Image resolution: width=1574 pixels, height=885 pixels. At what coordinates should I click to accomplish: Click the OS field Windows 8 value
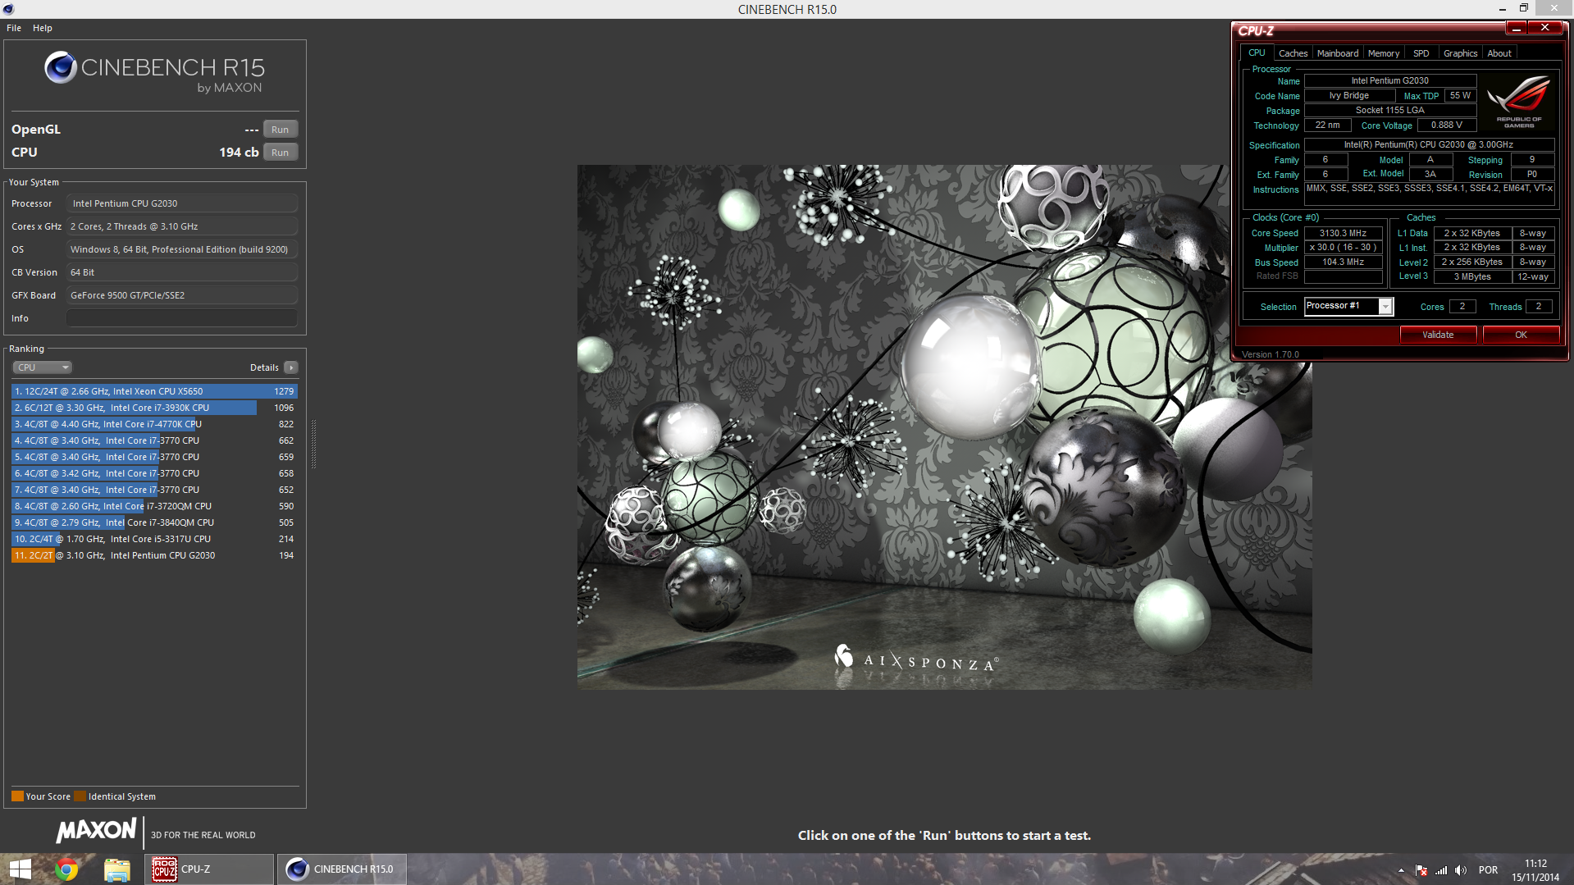tap(182, 249)
